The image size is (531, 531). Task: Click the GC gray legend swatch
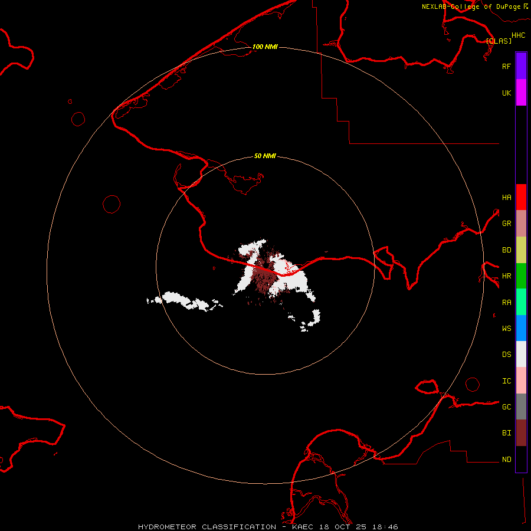point(521,407)
